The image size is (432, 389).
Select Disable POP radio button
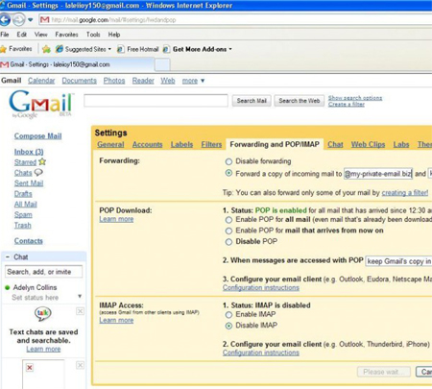(228, 242)
